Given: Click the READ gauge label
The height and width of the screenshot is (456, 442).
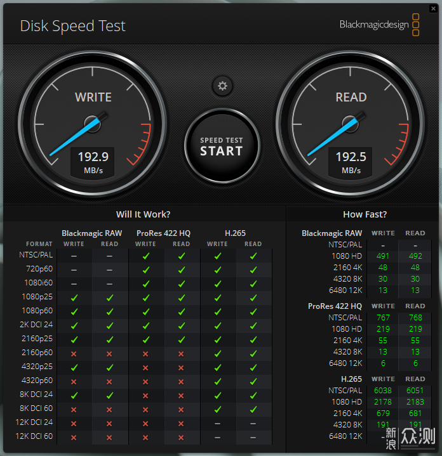Looking at the screenshot, I should tap(351, 98).
